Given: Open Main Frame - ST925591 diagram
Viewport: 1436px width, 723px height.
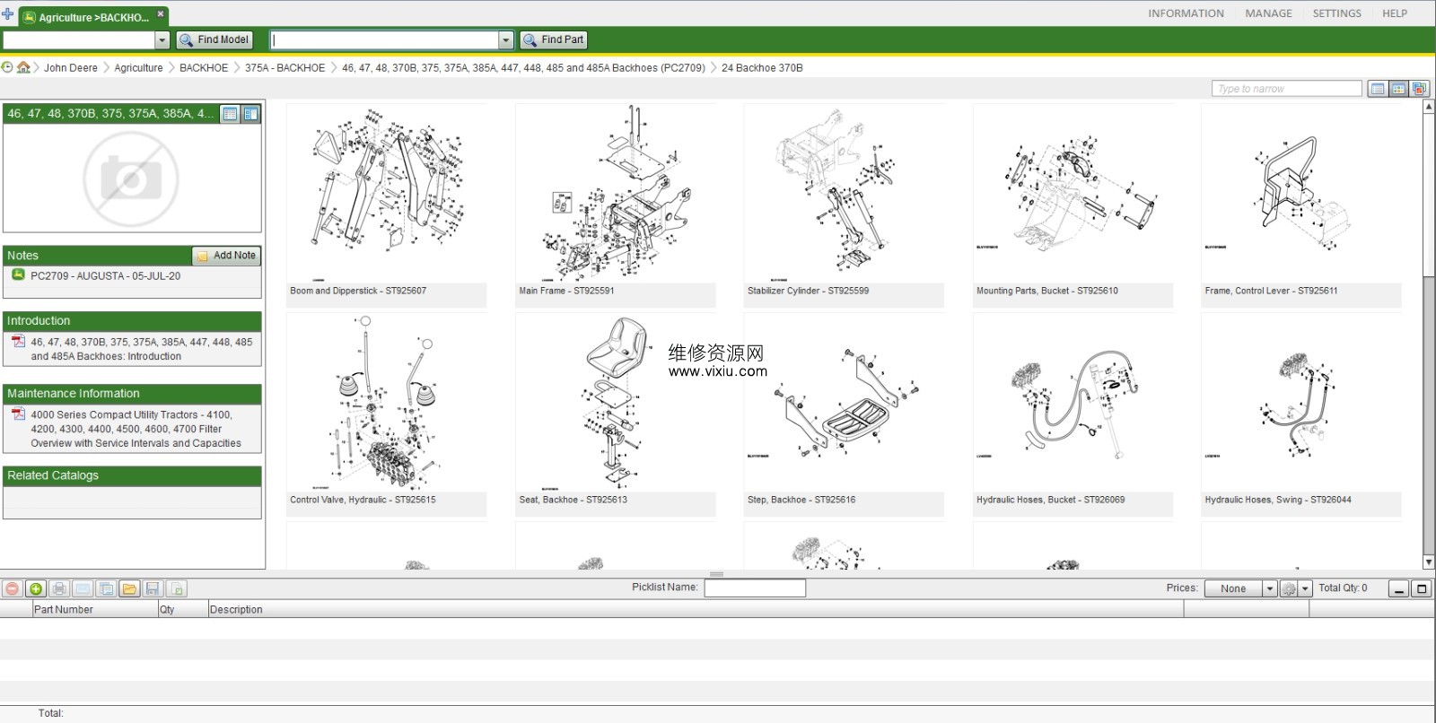Looking at the screenshot, I should (615, 205).
